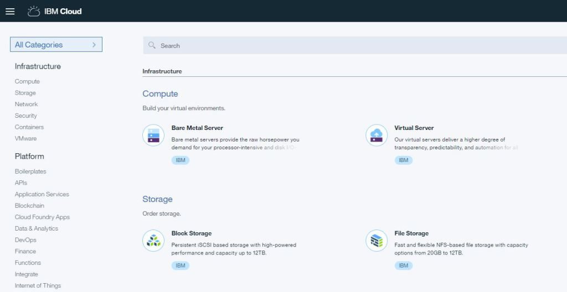The image size is (567, 292).
Task: Click the IBM tag under Bare Metal Server
Action: click(181, 160)
